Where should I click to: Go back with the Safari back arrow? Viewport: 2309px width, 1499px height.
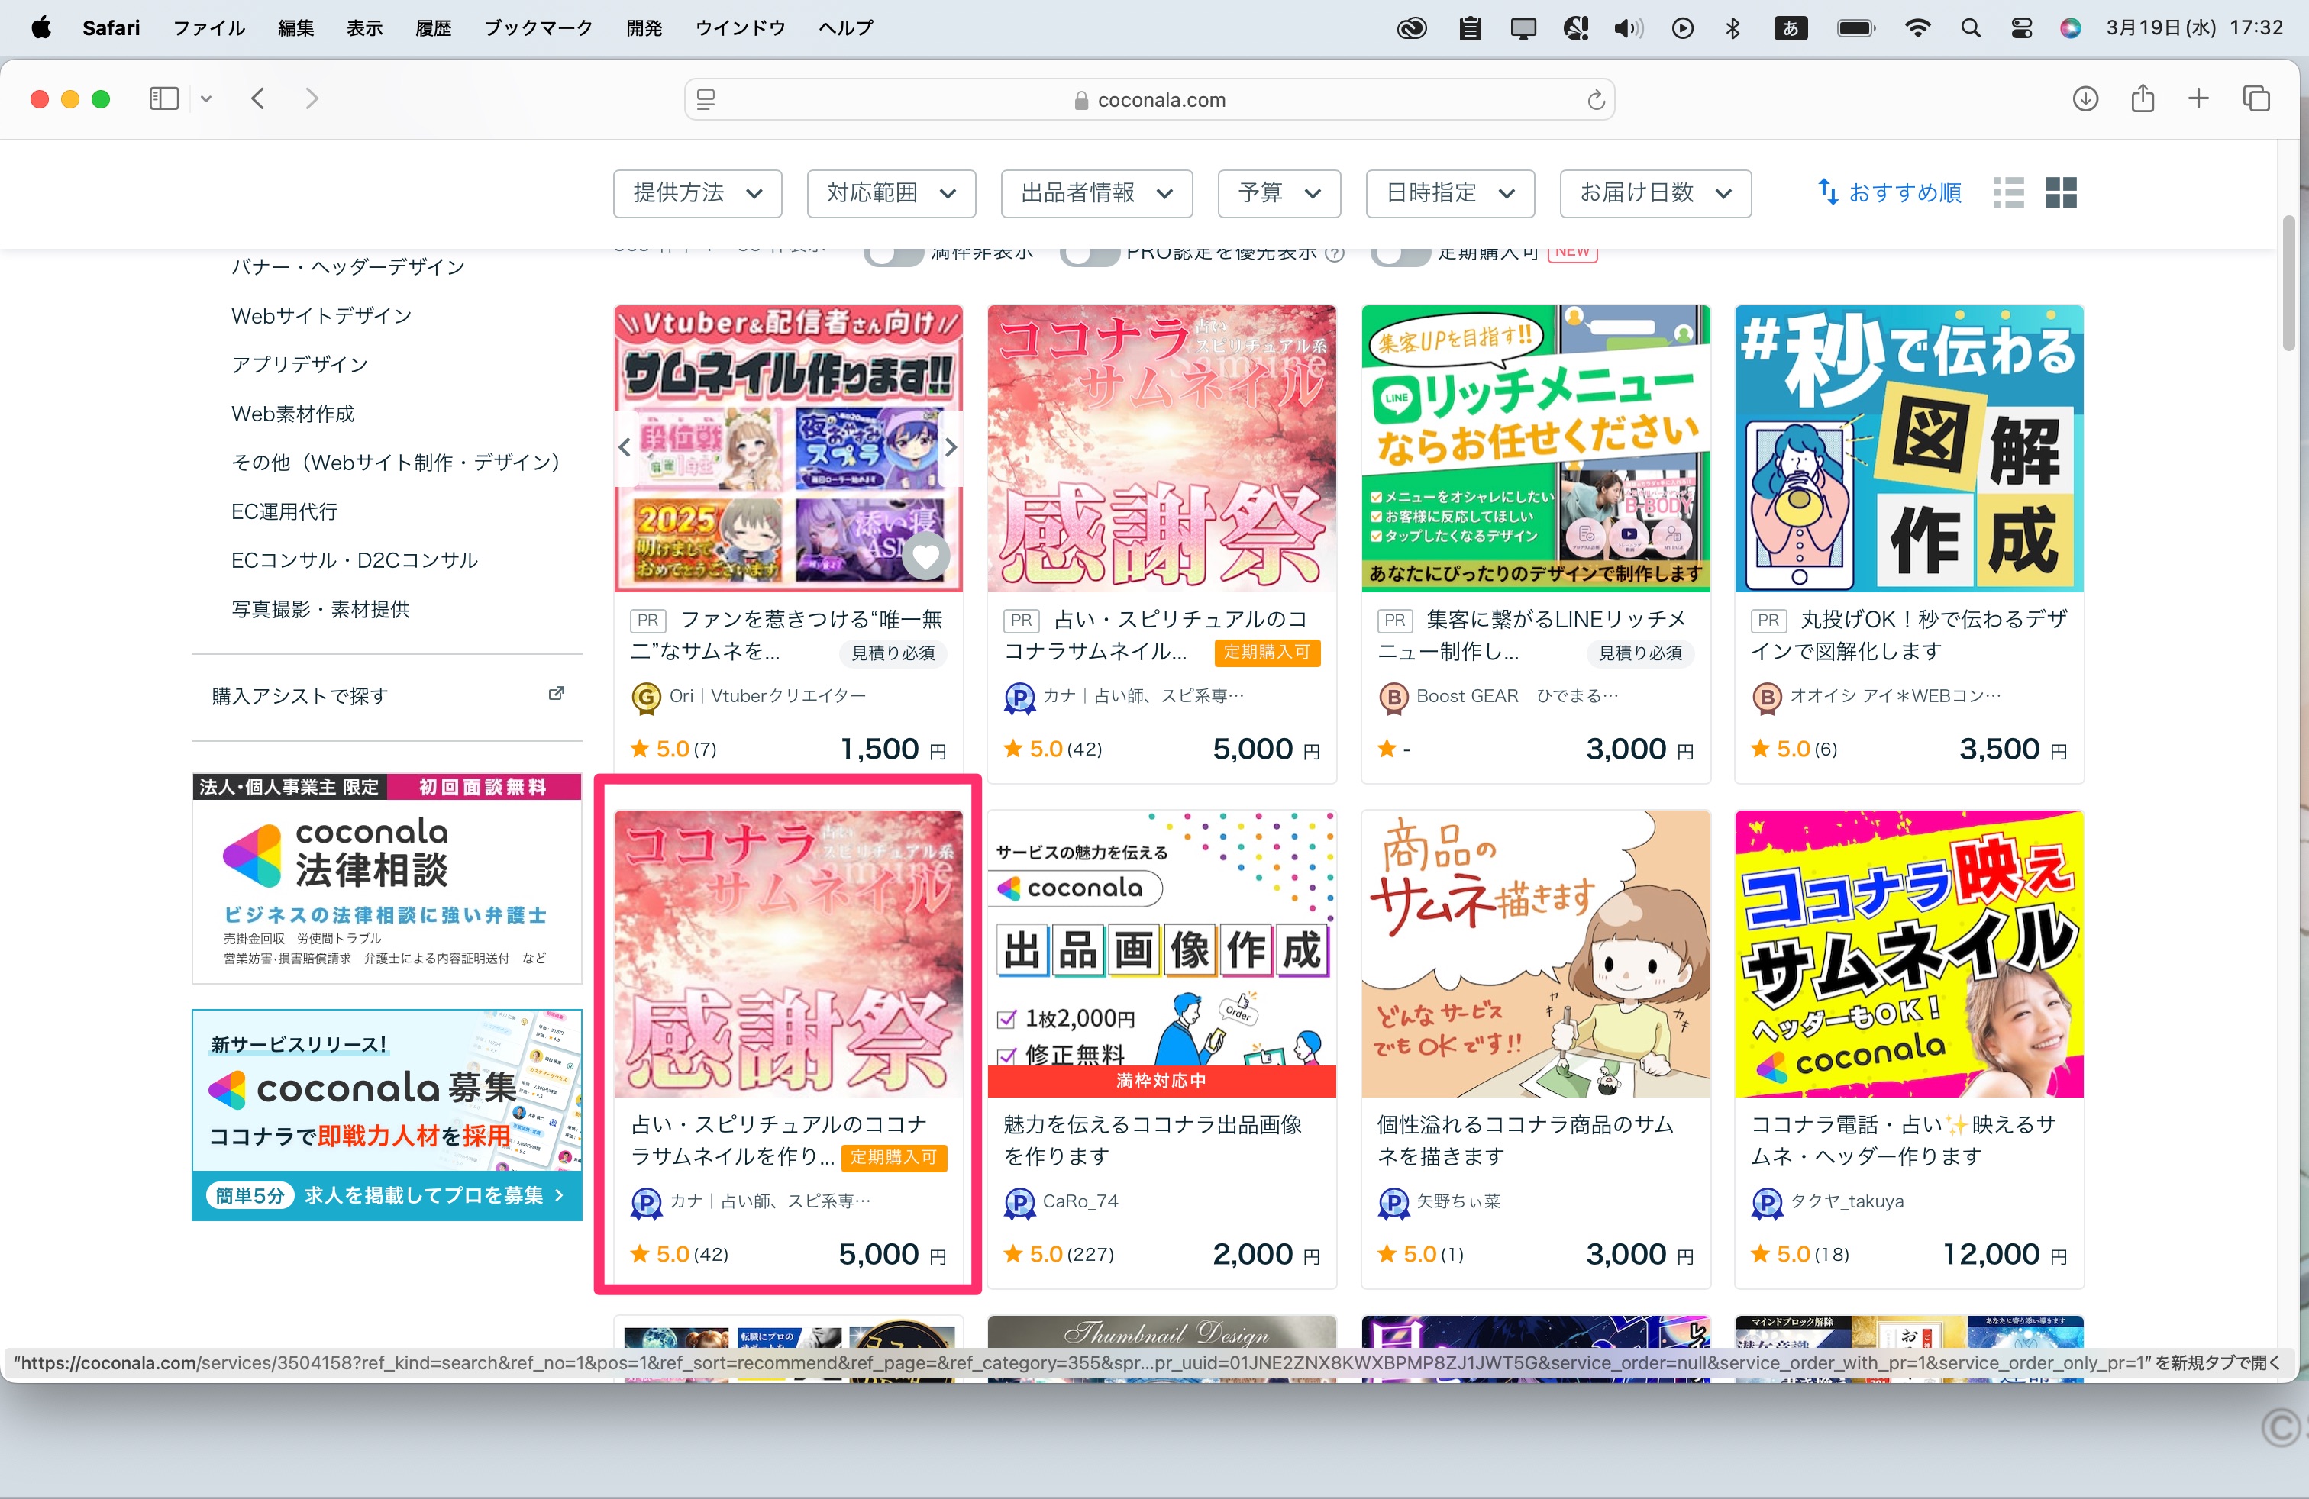pos(258,99)
